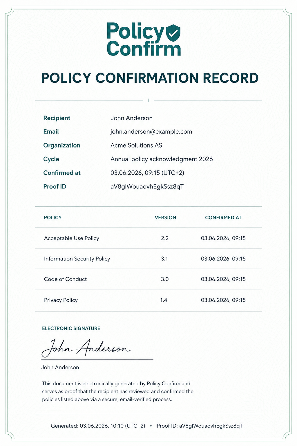The image size is (297, 446).
Task: Click the Acme Solutions AS value
Action: [136, 145]
